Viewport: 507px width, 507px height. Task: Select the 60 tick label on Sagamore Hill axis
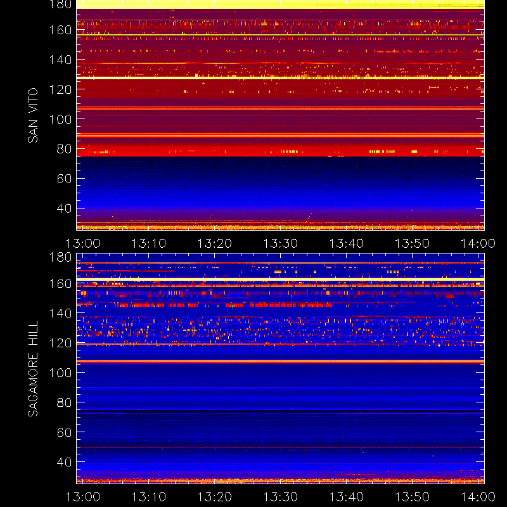(x=64, y=432)
